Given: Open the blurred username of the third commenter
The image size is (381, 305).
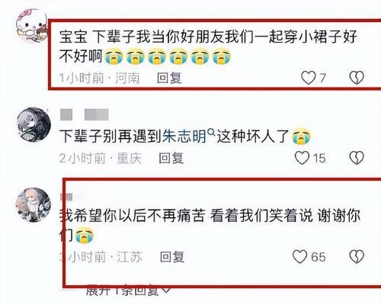Looking at the screenshot, I should 72,197.
